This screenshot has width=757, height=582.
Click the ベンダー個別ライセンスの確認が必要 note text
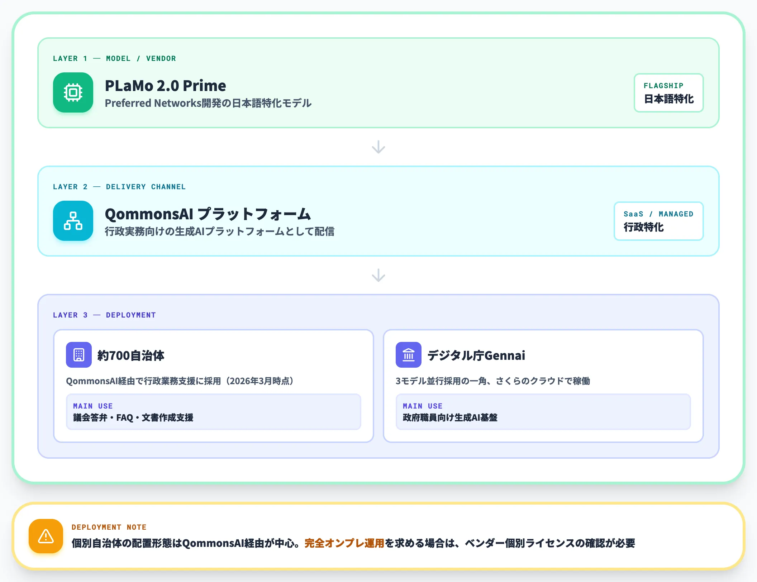550,543
